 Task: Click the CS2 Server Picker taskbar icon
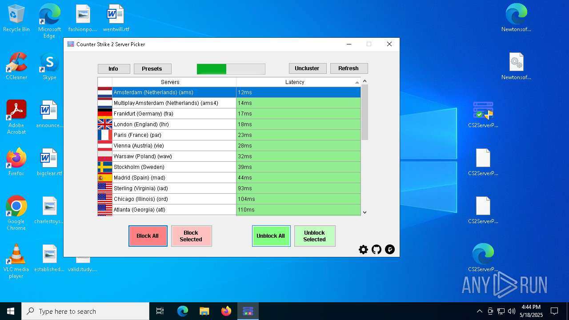point(248,311)
